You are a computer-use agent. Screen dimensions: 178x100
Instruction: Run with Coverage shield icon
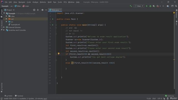pyautogui.click(x=154, y=6)
